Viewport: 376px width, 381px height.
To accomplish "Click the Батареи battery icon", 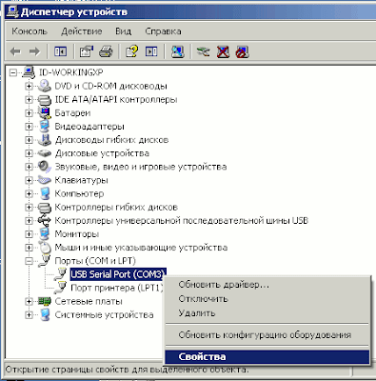I will (x=45, y=113).
